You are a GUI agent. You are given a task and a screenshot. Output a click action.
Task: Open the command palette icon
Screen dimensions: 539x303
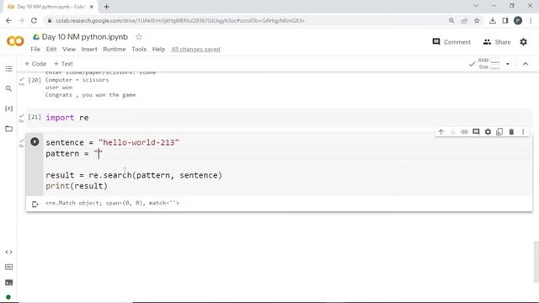tap(9, 268)
